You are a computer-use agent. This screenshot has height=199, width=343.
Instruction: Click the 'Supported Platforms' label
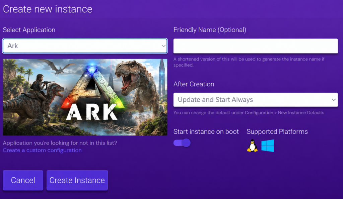pos(277,131)
